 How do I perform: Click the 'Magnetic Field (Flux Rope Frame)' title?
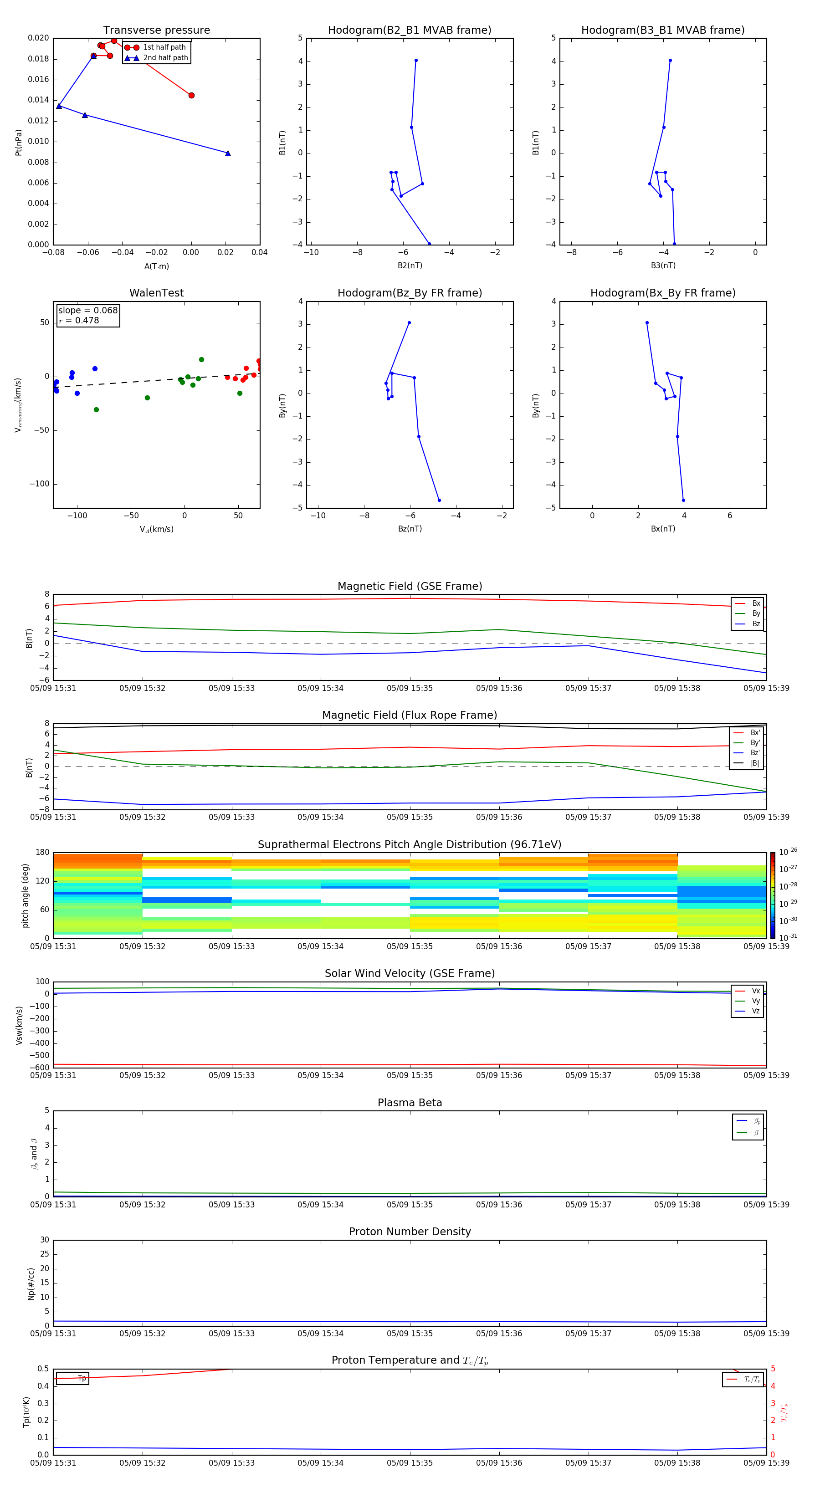tap(410, 716)
